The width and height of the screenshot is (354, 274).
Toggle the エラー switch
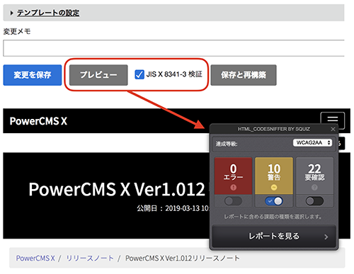click(233, 201)
